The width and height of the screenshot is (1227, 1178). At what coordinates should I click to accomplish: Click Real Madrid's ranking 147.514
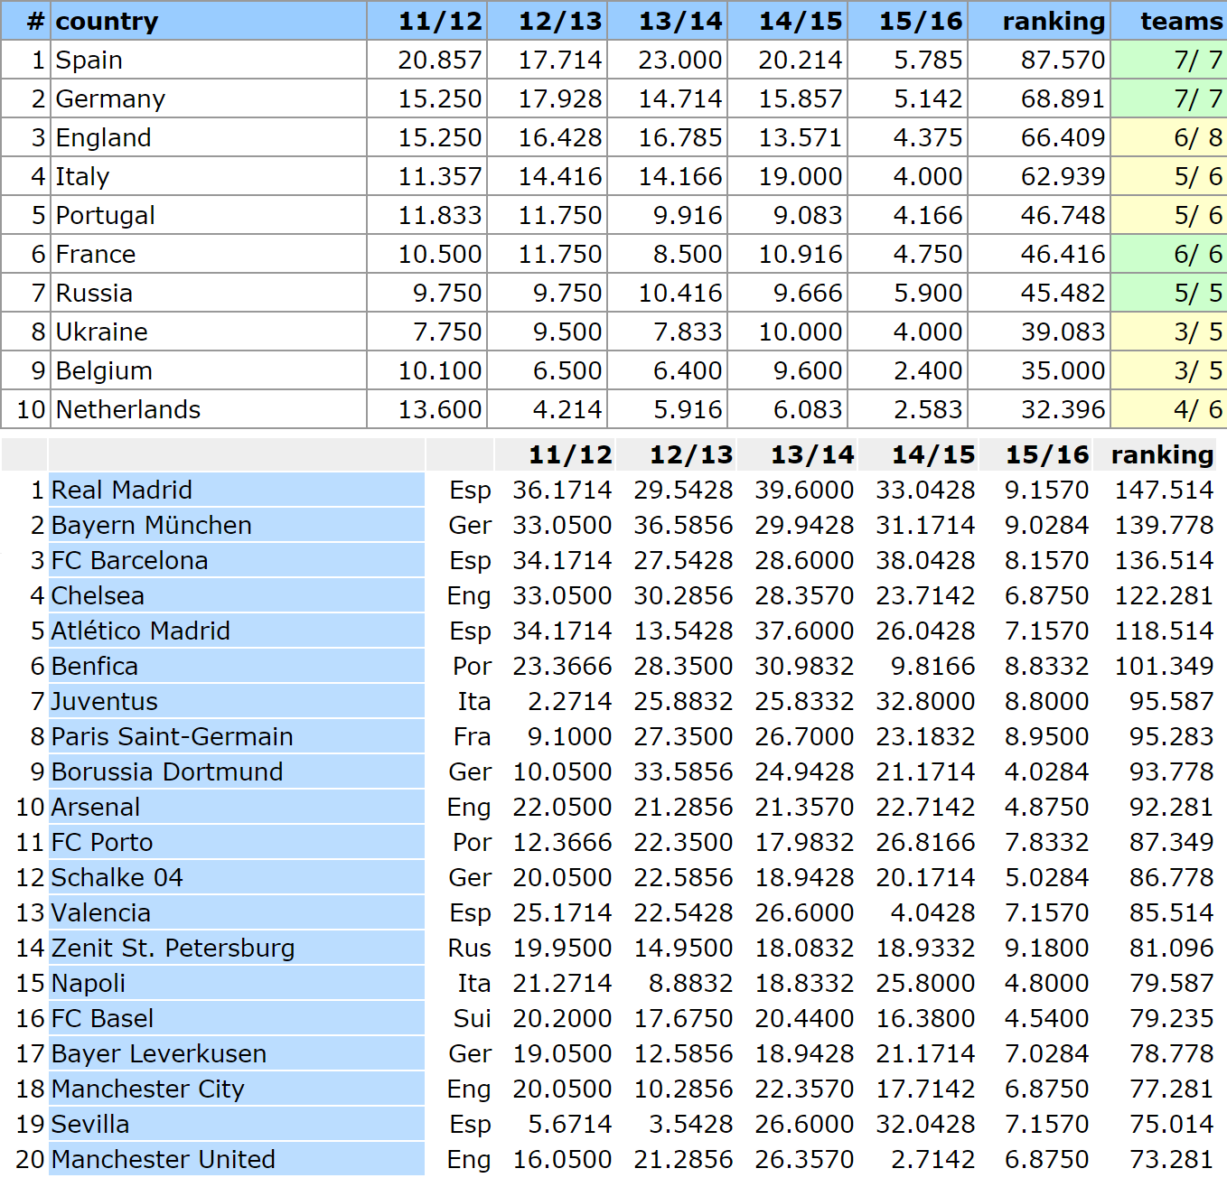(x=1164, y=490)
